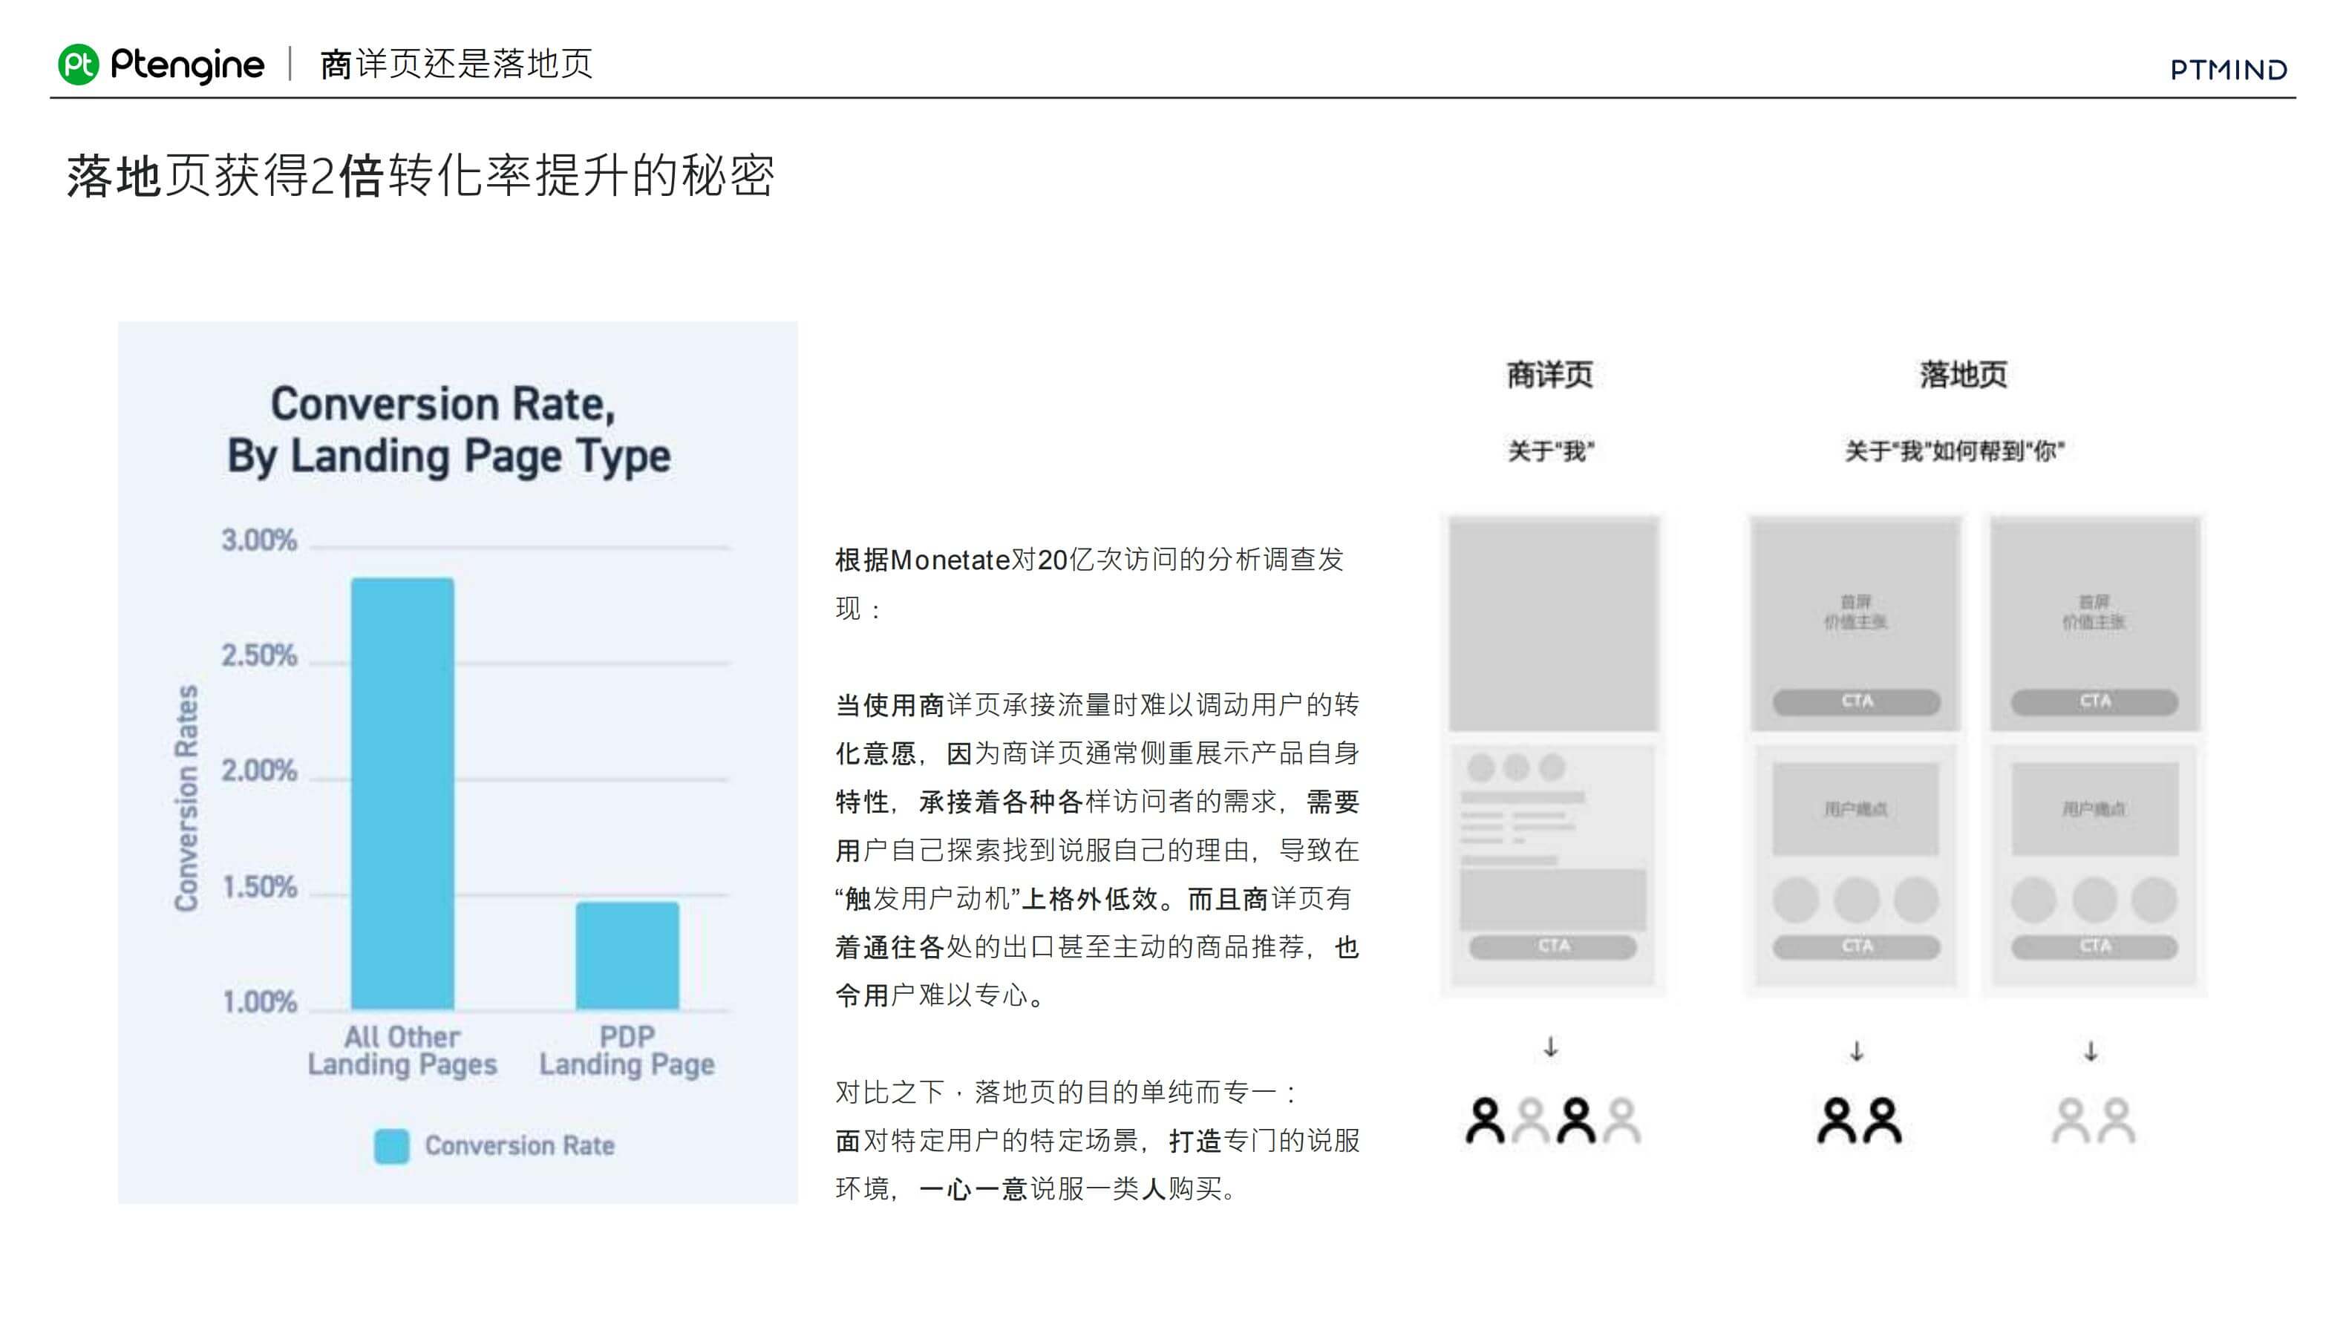Click the 落地页 column heading
2346x1319 pixels.
point(1964,375)
